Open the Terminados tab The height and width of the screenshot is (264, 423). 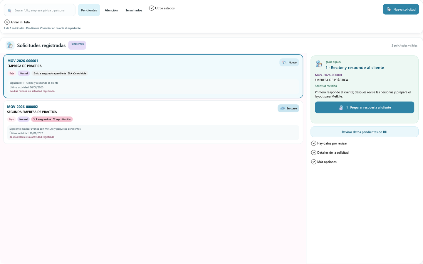(x=134, y=10)
